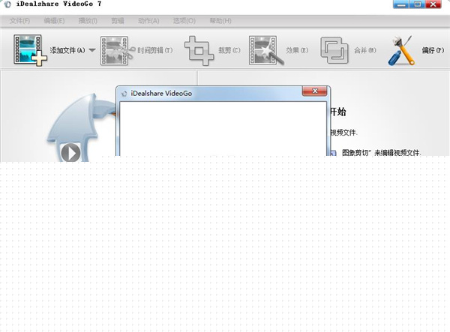Click the app icon in main title bar
This screenshot has width=450, height=332.
[x=7, y=4]
